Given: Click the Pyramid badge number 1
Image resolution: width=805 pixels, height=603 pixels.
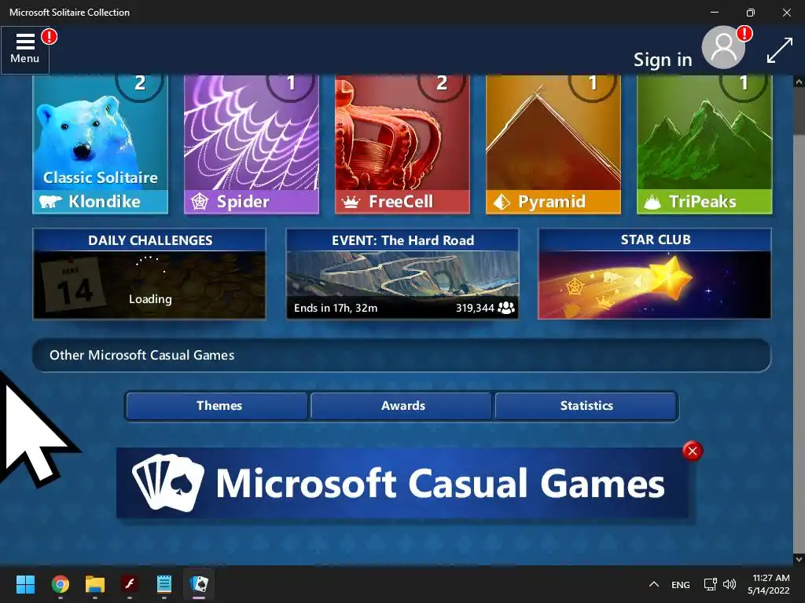Looking at the screenshot, I should click(593, 83).
